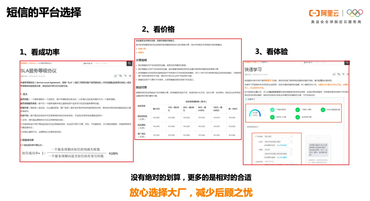Click help icon beside 测试短信发送
Image resolution: width=370 pixels, height=201 pixels.
[258, 127]
